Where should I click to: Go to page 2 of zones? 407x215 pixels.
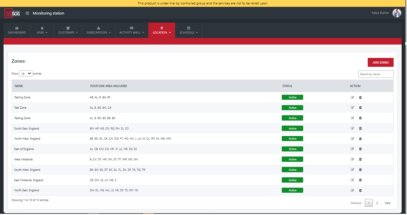pos(377,203)
